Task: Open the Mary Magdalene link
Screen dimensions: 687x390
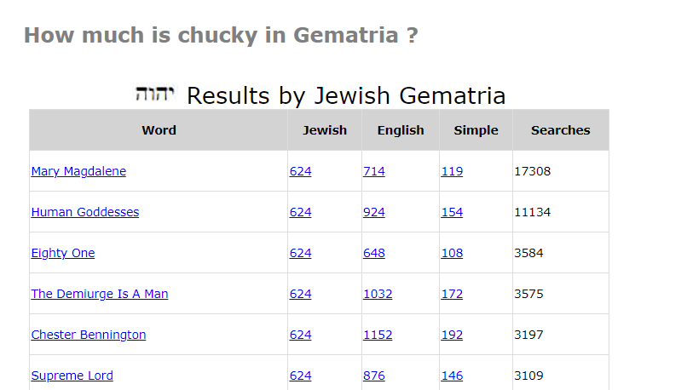Action: 78,171
